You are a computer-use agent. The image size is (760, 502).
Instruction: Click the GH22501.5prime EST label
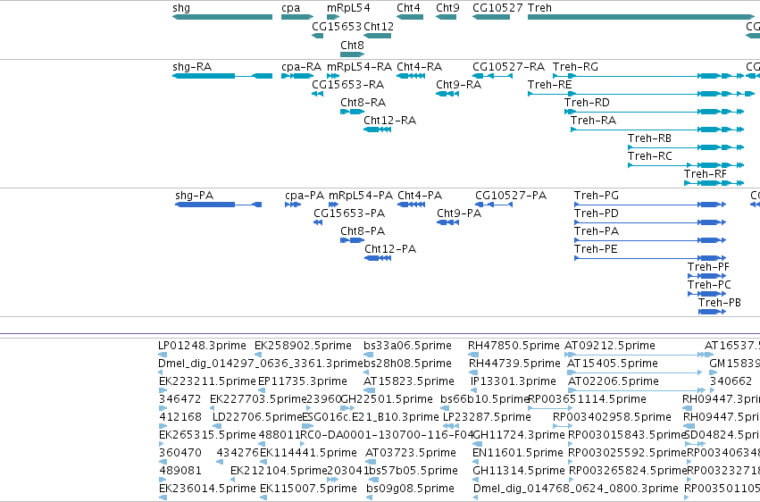point(387,399)
